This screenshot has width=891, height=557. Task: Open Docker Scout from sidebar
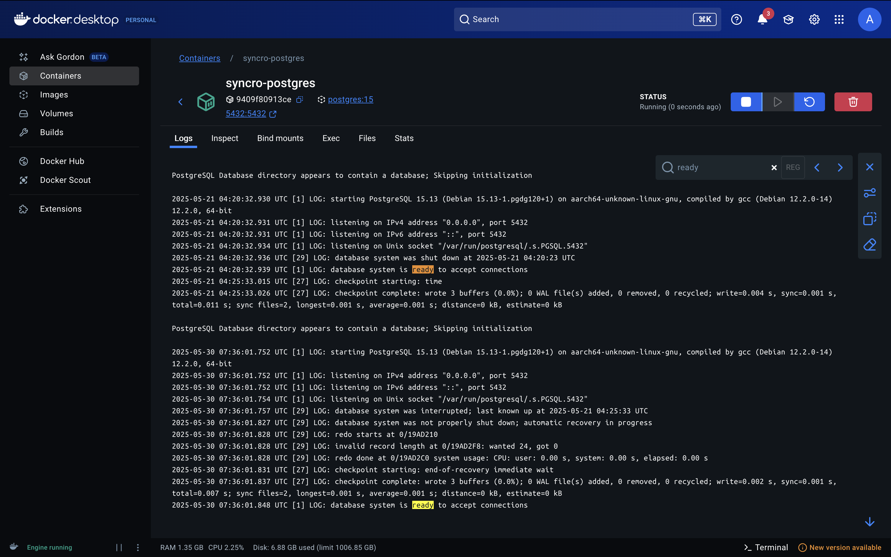coord(74,180)
